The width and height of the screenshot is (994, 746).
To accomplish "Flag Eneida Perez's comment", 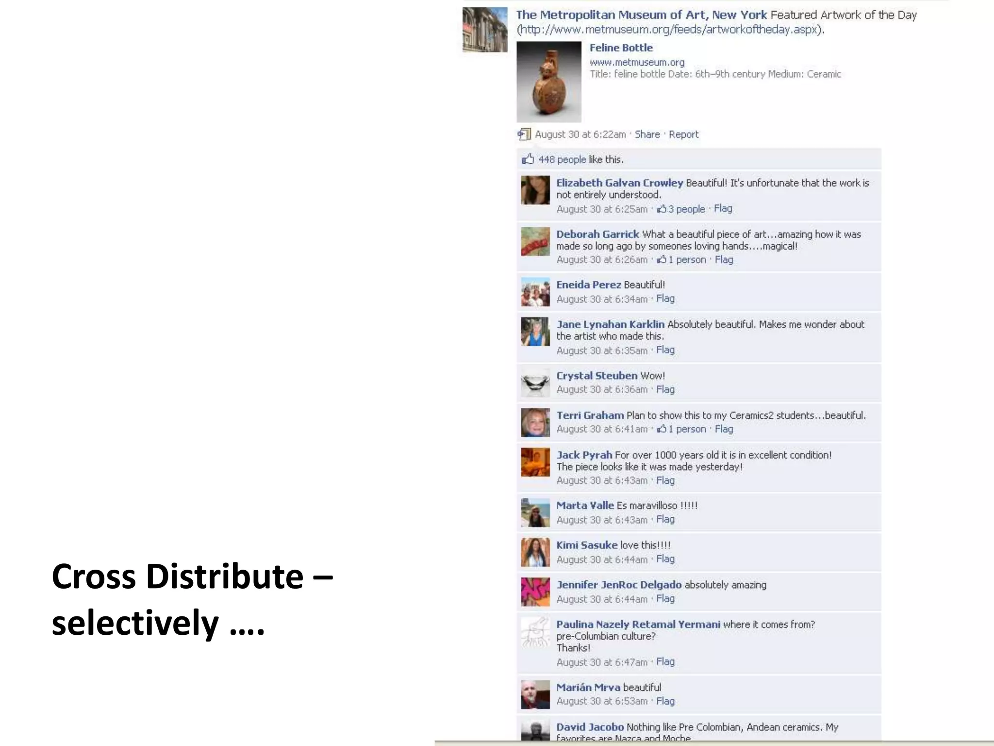I will [665, 299].
